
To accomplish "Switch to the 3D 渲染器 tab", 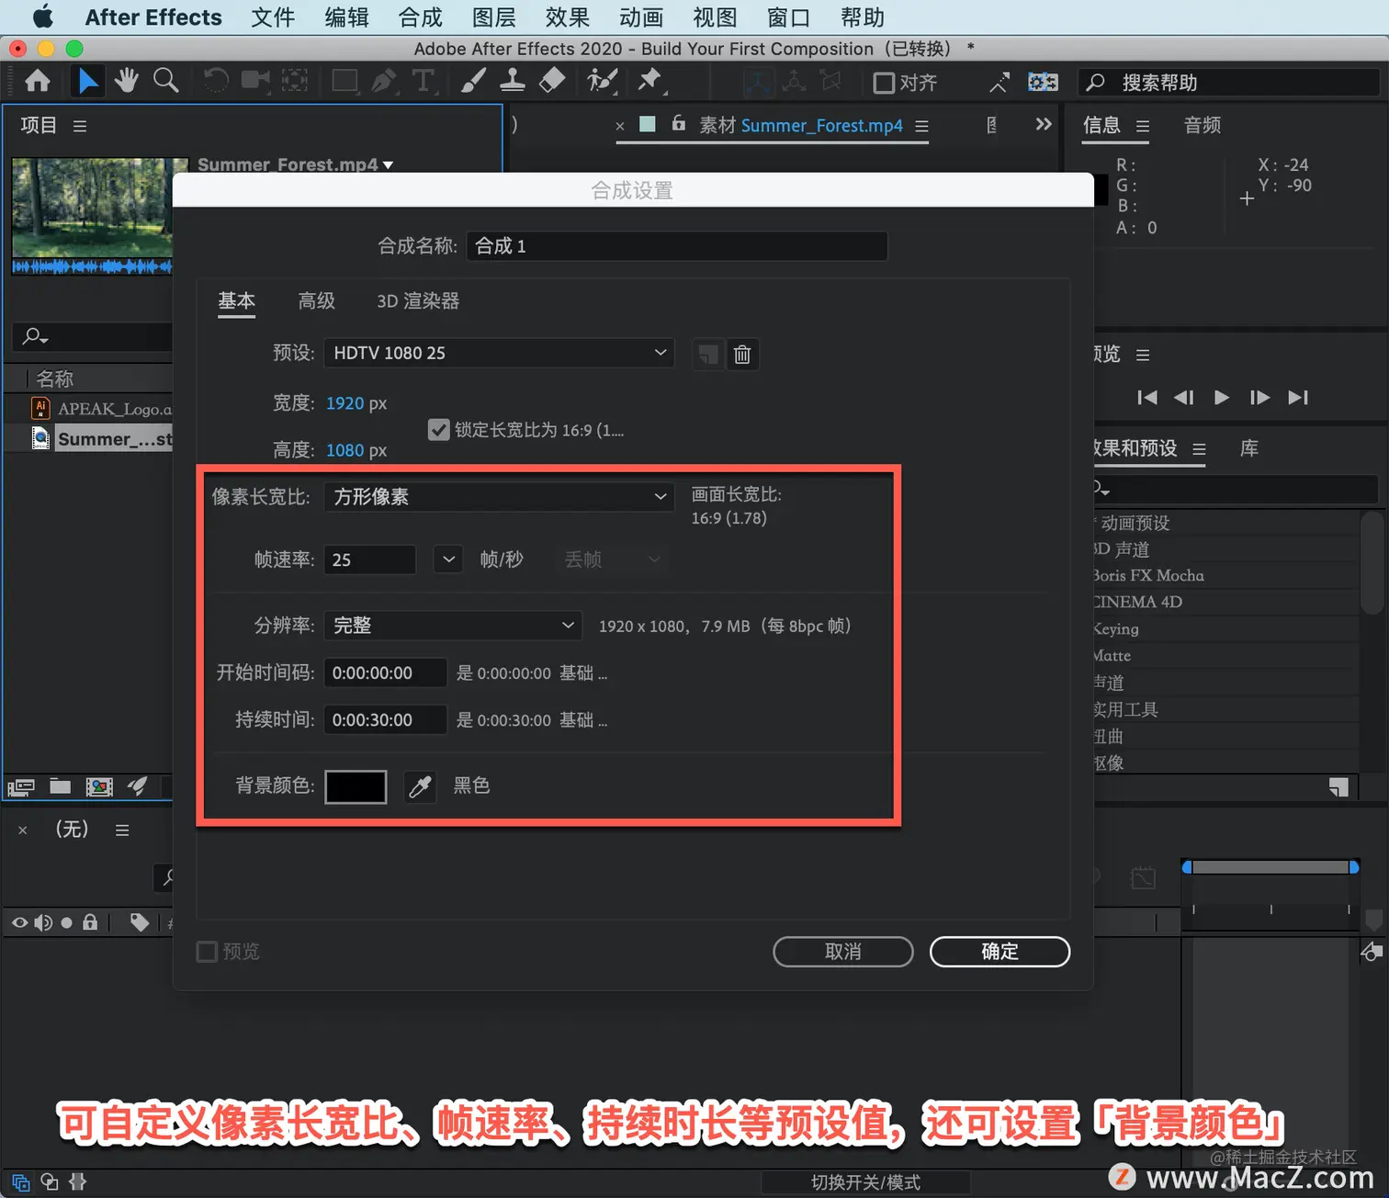I will click(418, 300).
